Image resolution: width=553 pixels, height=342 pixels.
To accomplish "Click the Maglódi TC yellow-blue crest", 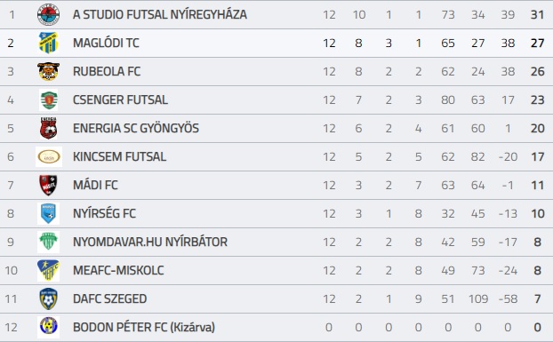I will click(x=48, y=43).
